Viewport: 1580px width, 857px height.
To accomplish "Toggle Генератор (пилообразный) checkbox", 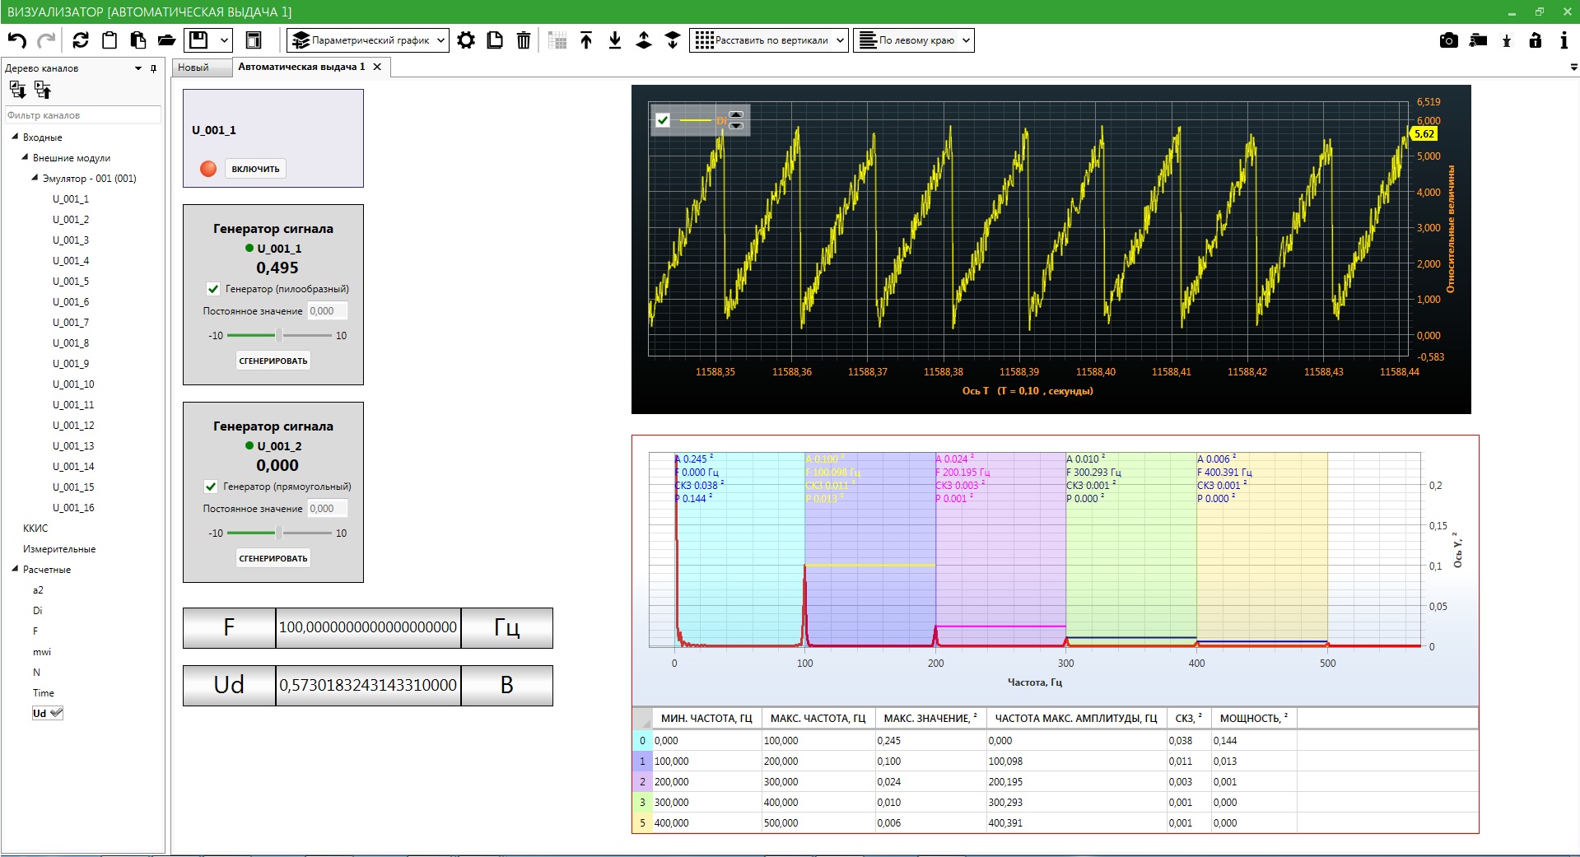I will tap(213, 289).
